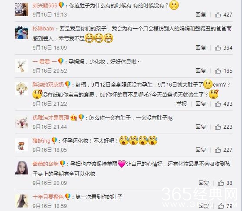
Task: Reply to the 9月16日 18:09 comment
Action: [x=201, y=47]
